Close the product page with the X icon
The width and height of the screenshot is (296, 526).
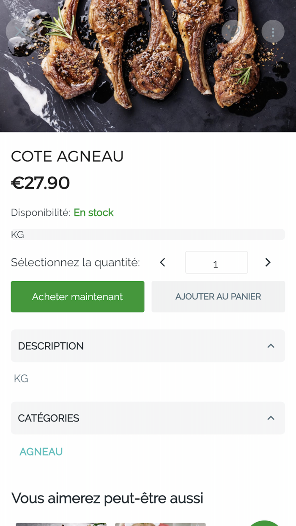tap(19, 31)
